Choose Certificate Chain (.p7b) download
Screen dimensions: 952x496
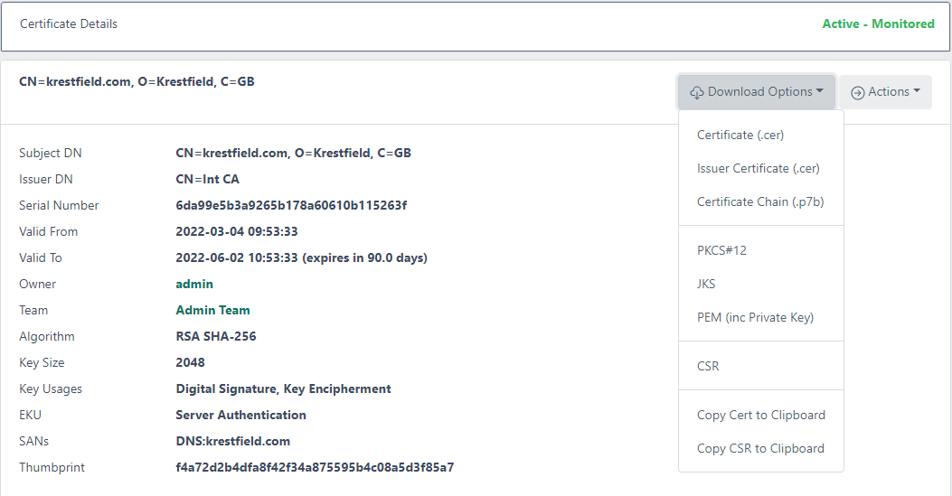point(760,201)
